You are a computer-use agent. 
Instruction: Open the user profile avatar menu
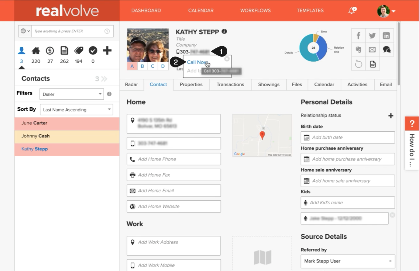[x=386, y=11]
